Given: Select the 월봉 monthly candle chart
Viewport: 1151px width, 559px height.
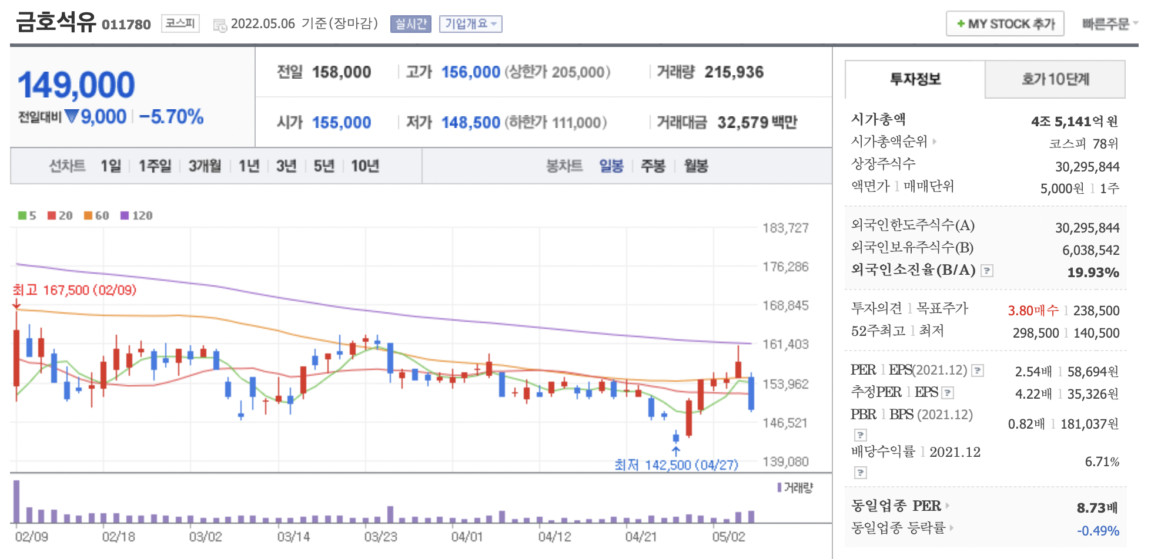Looking at the screenshot, I should click(696, 166).
